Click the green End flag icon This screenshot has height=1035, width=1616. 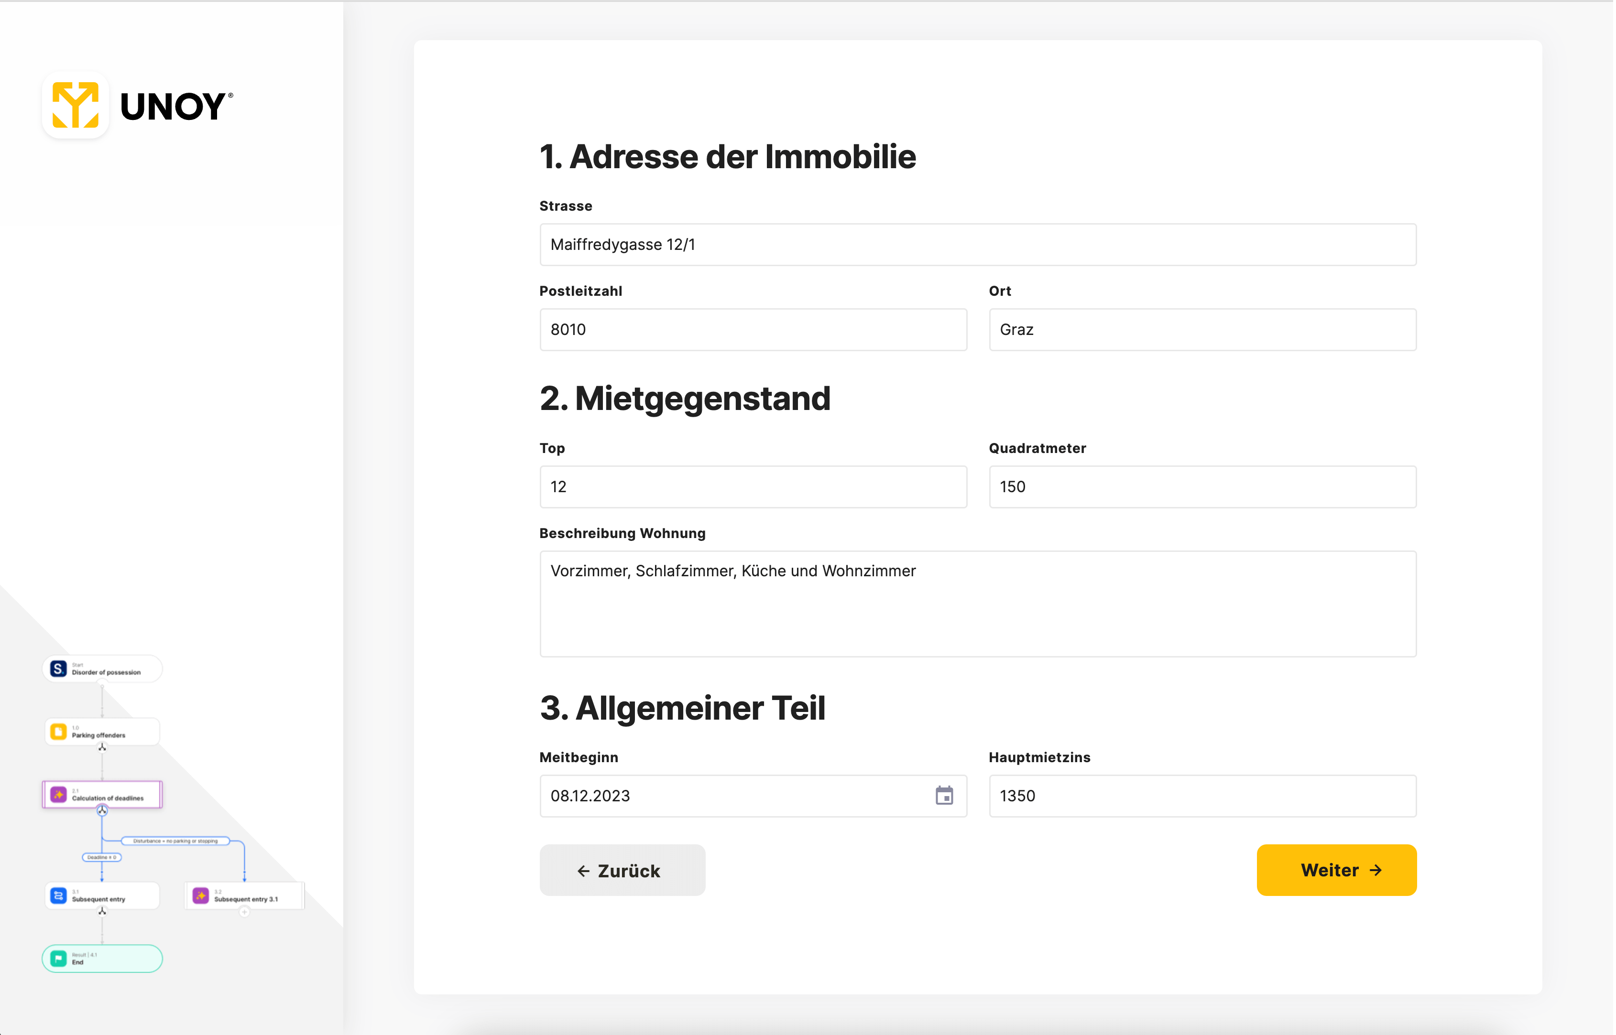pyautogui.click(x=58, y=959)
